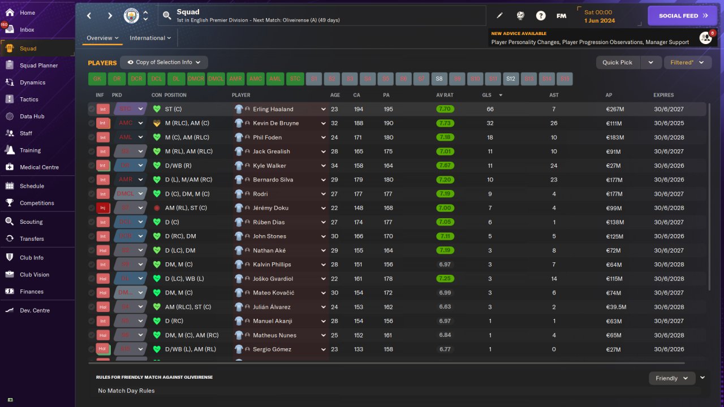Open Squad Planner icon in sidebar
724x407 pixels.
(10, 66)
